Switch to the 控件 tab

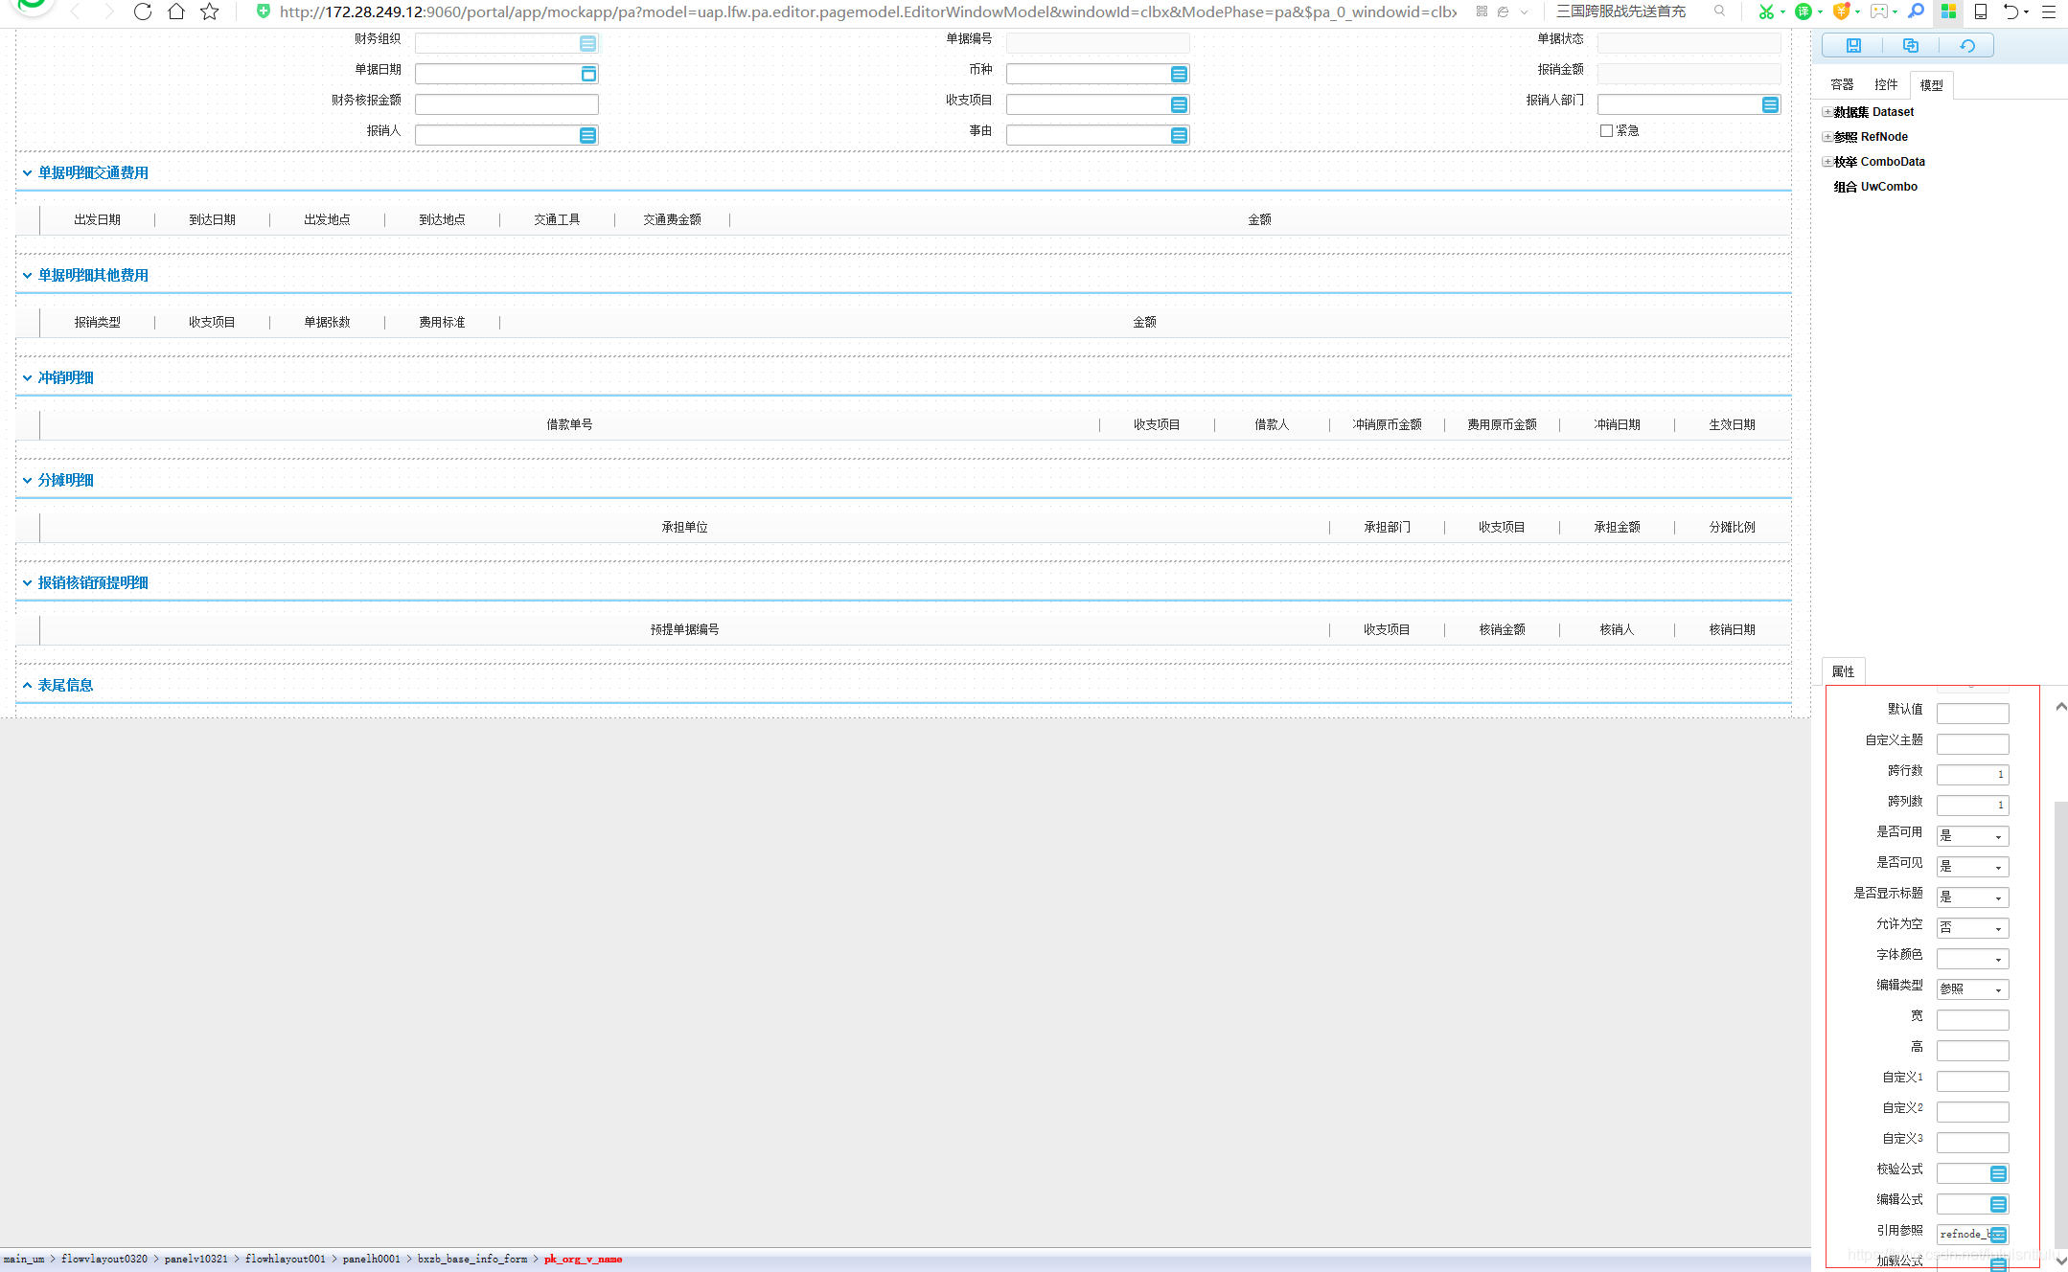point(1886,85)
